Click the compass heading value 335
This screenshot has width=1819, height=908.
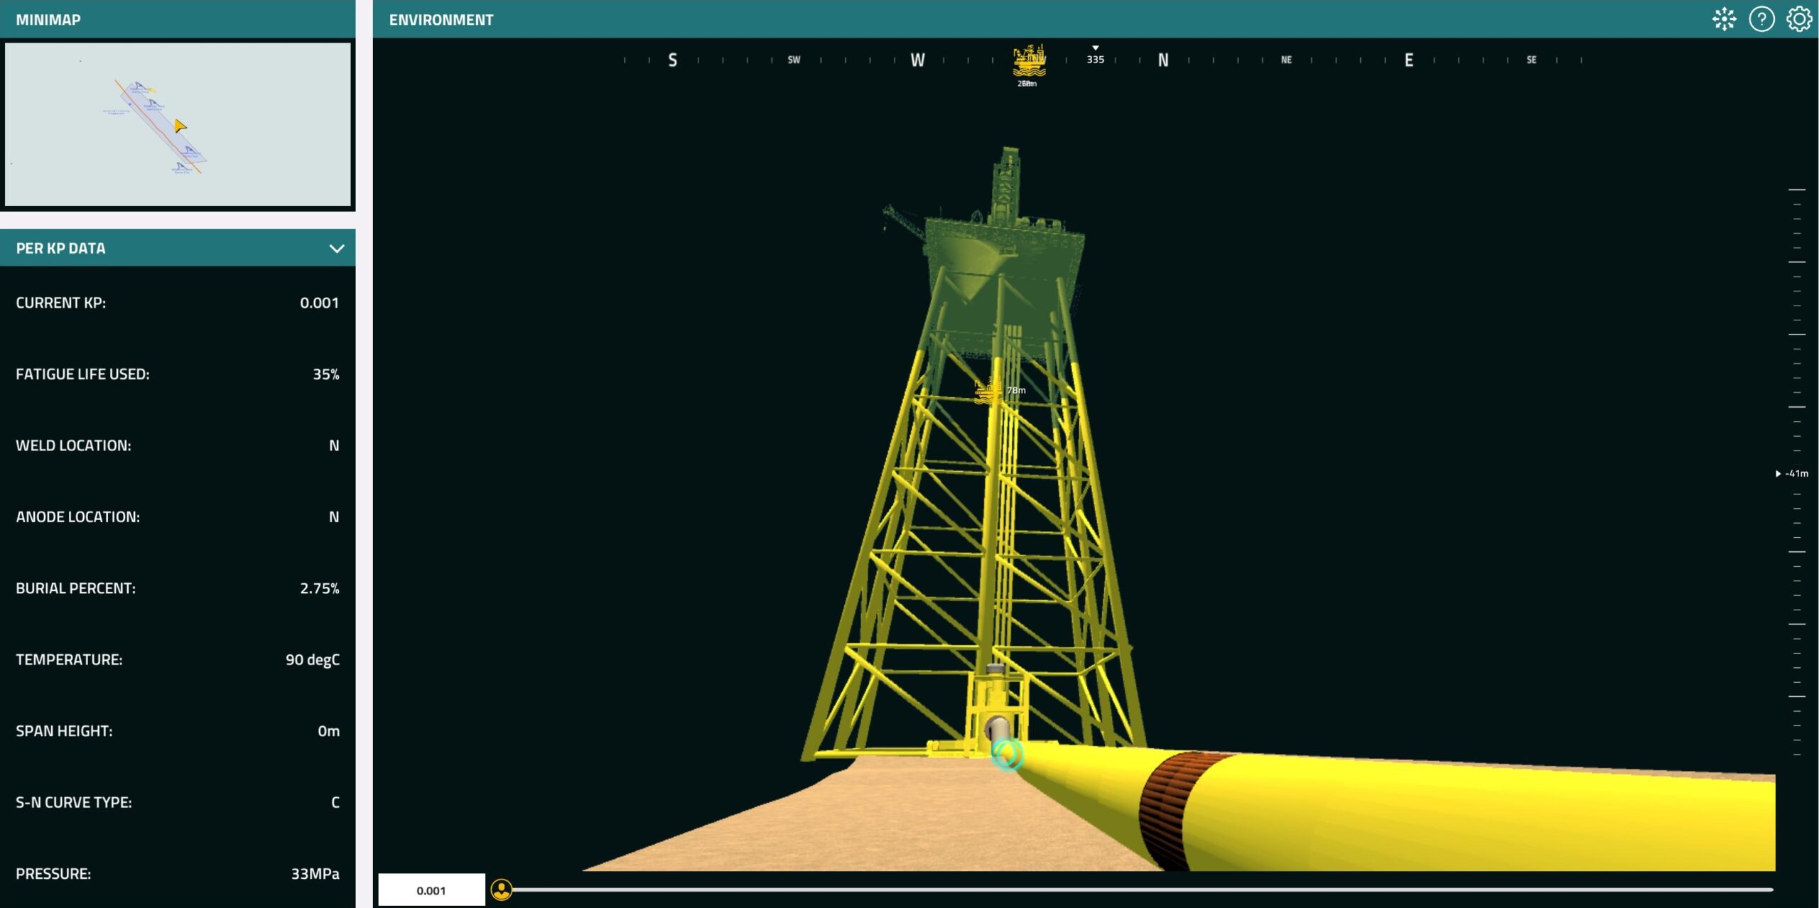point(1096,59)
